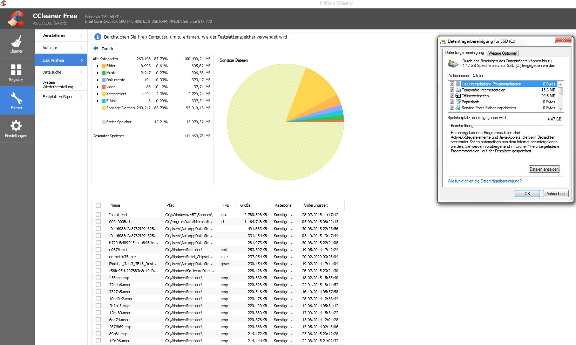This screenshot has width=576, height=345.
Task: Check the box for Install.esd
Action: [98, 215]
